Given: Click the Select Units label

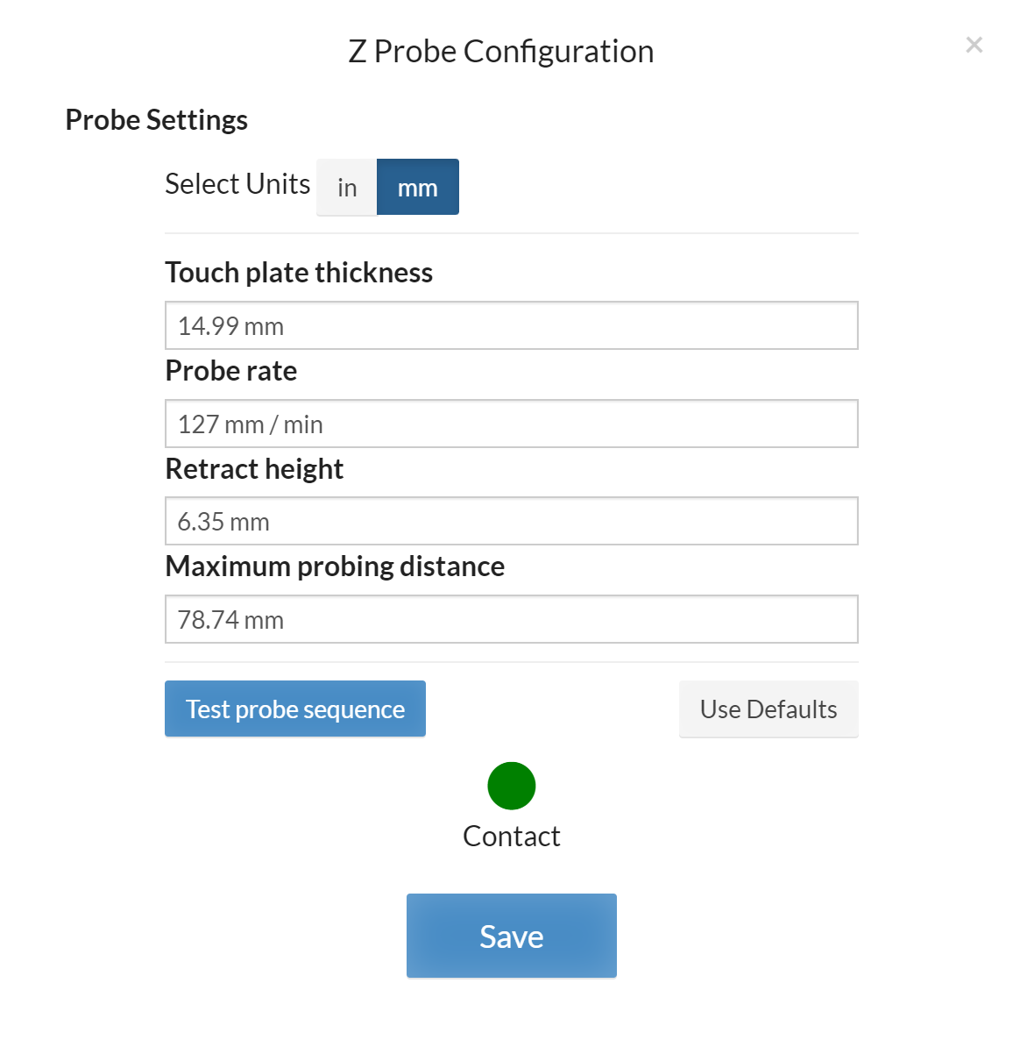Looking at the screenshot, I should pos(237,184).
